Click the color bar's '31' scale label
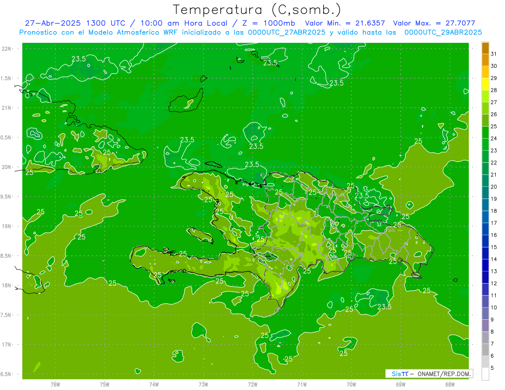505x390 pixels. click(x=494, y=54)
